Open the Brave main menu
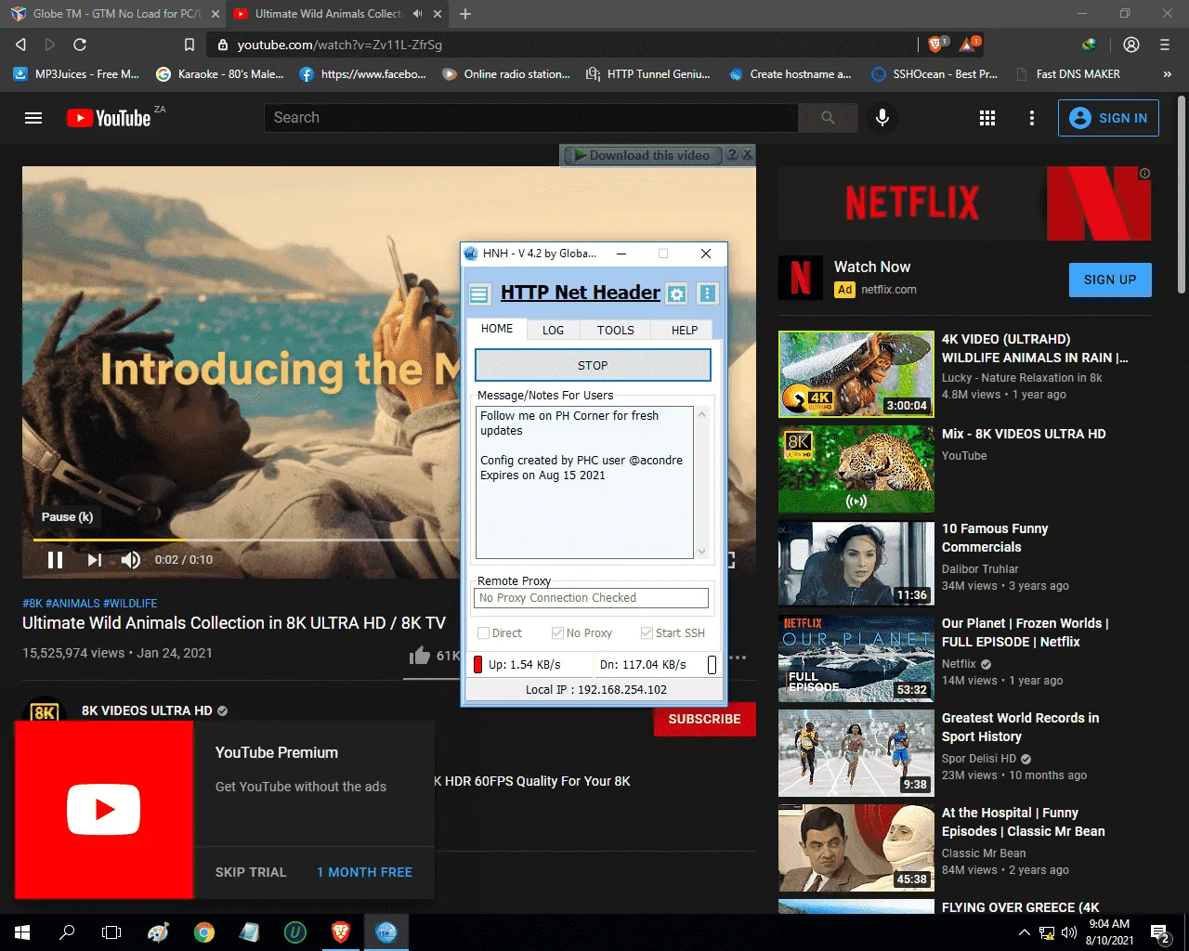1189x951 pixels. click(x=1165, y=45)
